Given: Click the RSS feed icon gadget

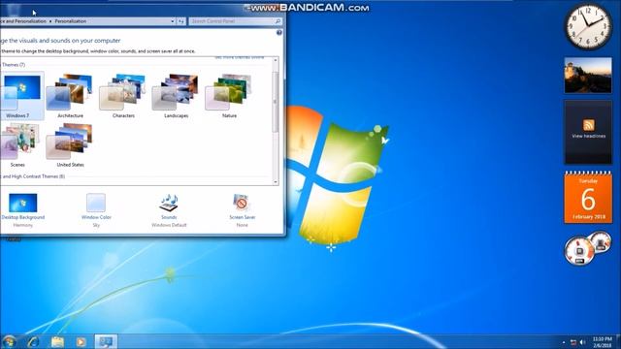Looking at the screenshot, I should [x=589, y=125].
